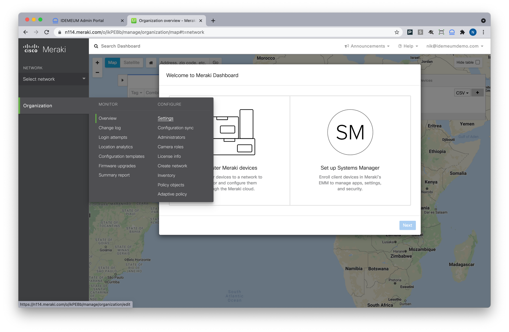Close the IDEMEUM Admin Portal tab
This screenshot has height=332, width=509.
(x=122, y=21)
